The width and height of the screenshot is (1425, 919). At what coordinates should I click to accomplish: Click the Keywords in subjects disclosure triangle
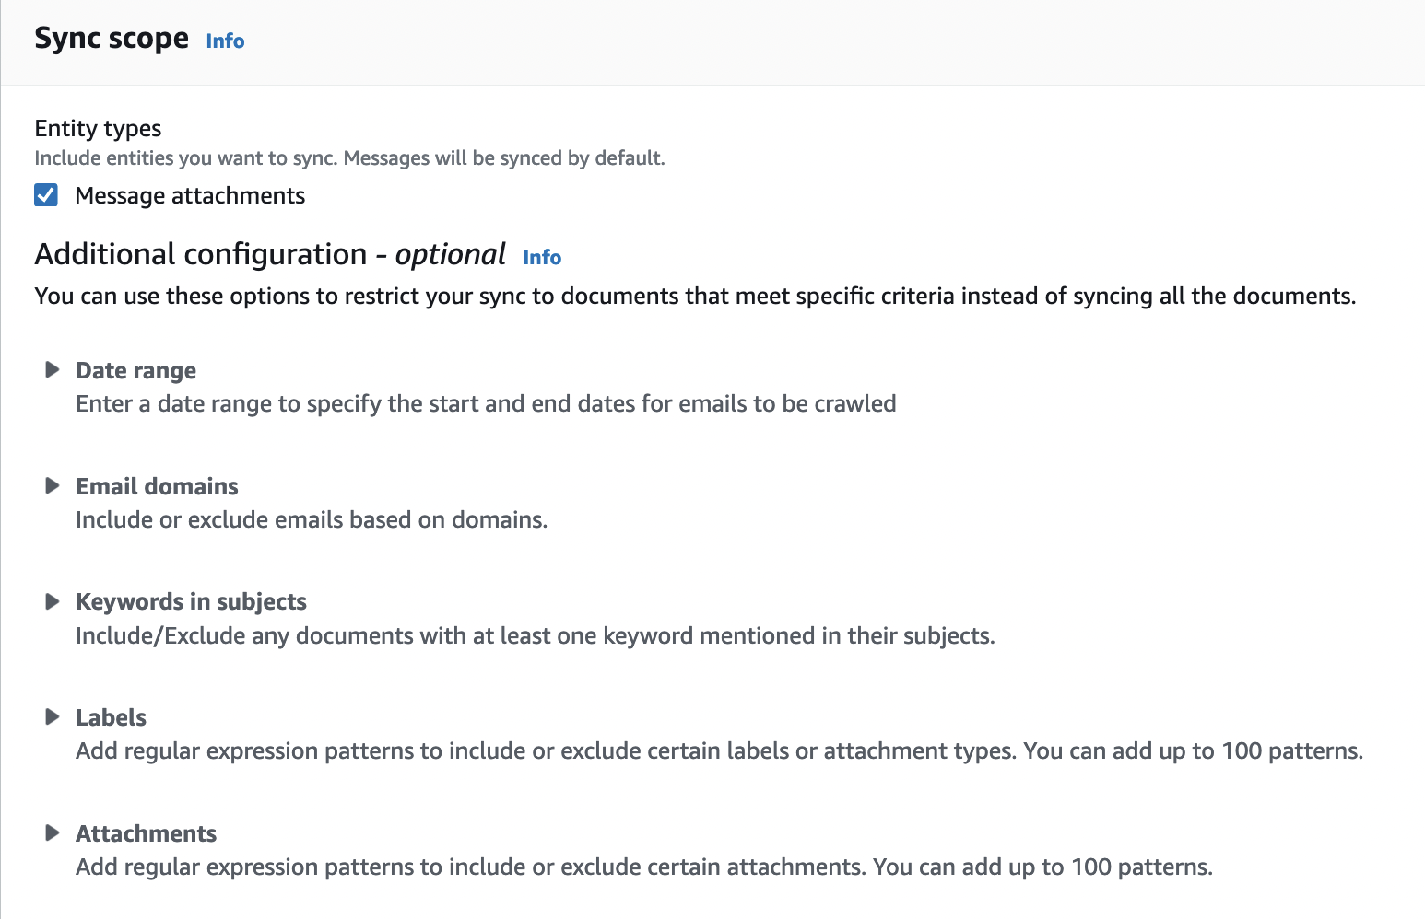pyautogui.click(x=53, y=602)
